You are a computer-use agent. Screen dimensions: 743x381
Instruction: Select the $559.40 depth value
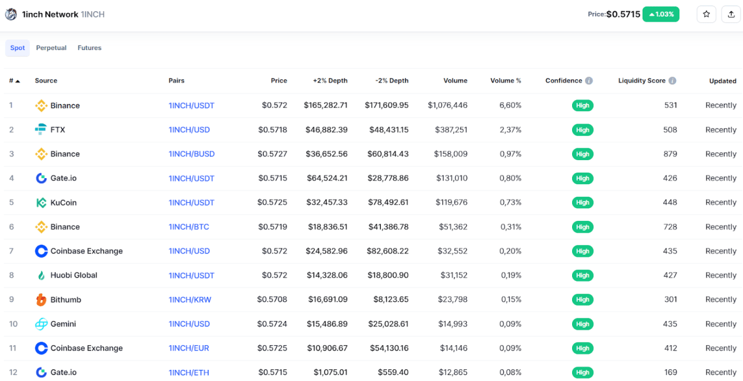393,372
